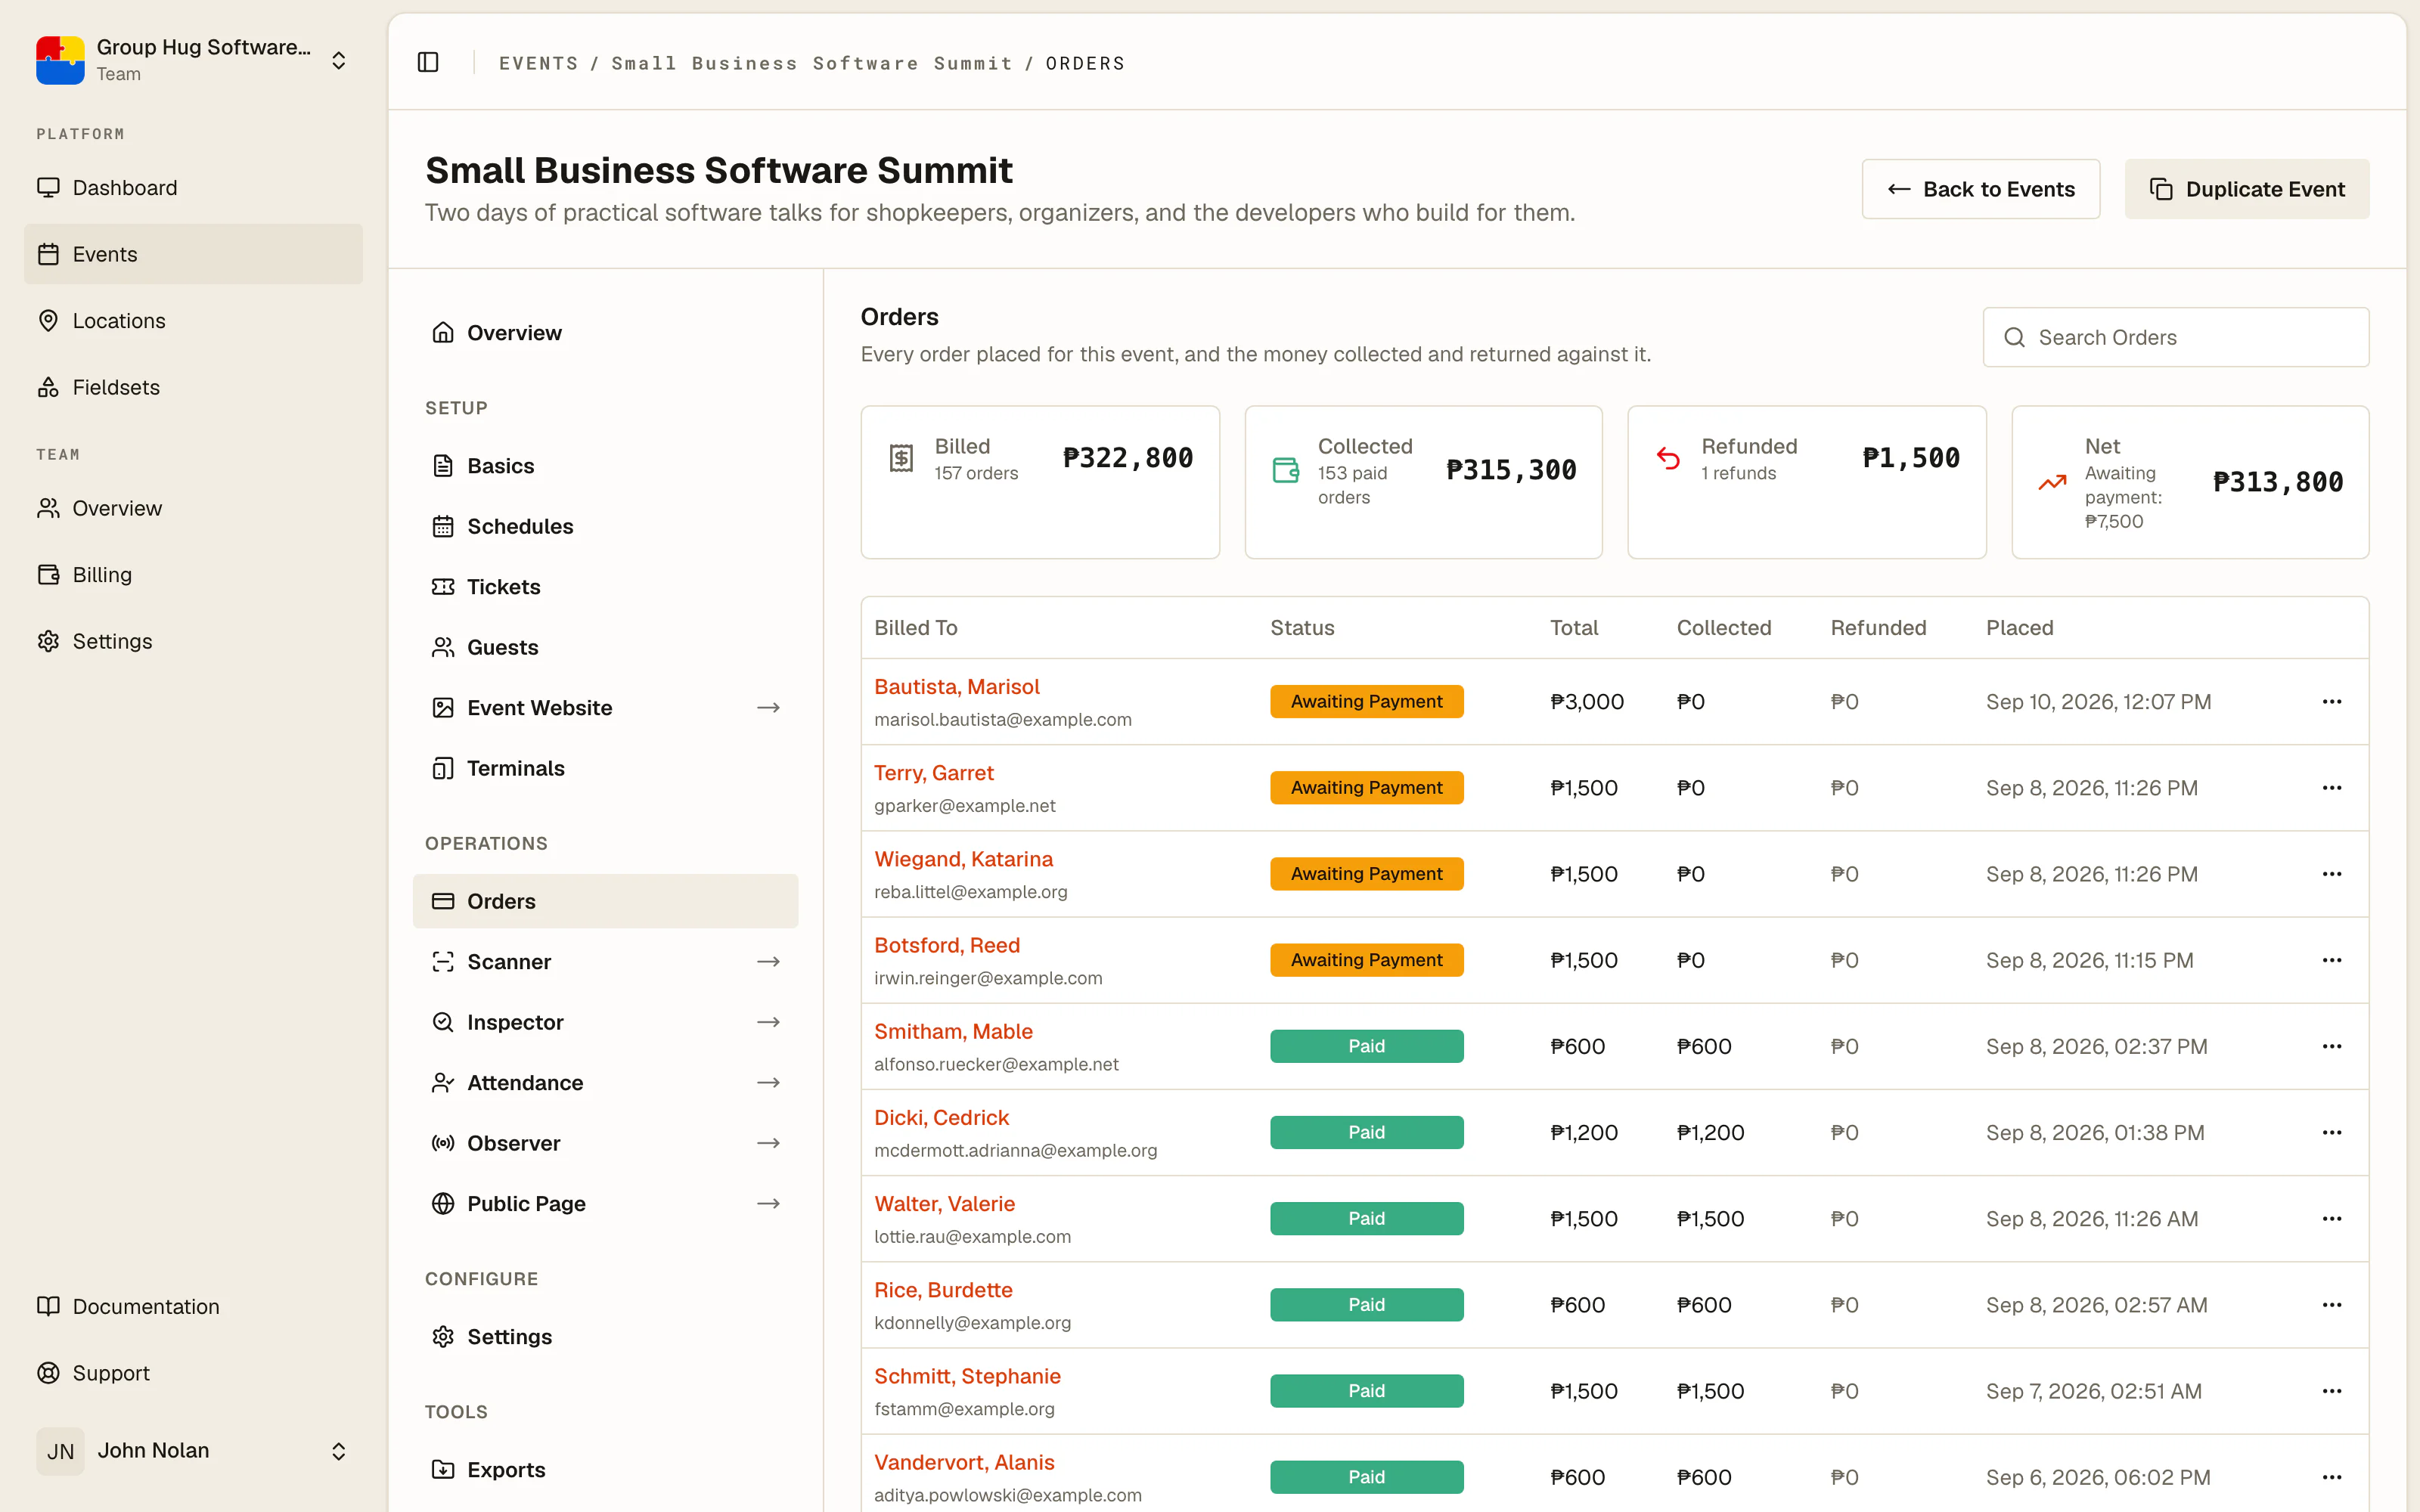Click the Billed receipt icon
This screenshot has height=1512, width=2420.
pos(901,458)
